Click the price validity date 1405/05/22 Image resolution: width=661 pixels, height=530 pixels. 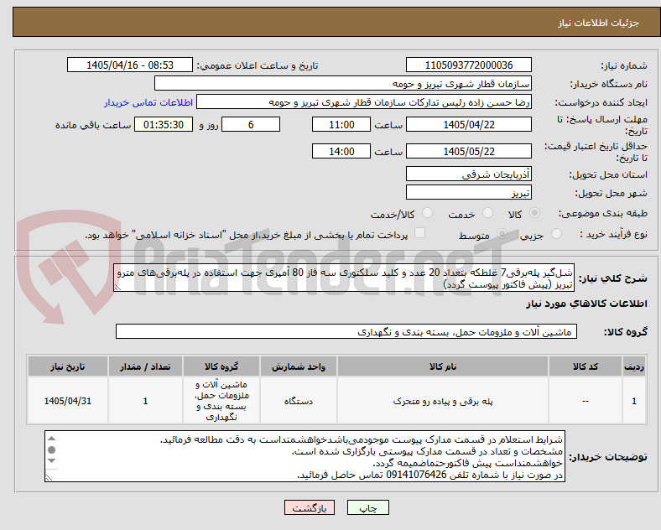coord(468,151)
